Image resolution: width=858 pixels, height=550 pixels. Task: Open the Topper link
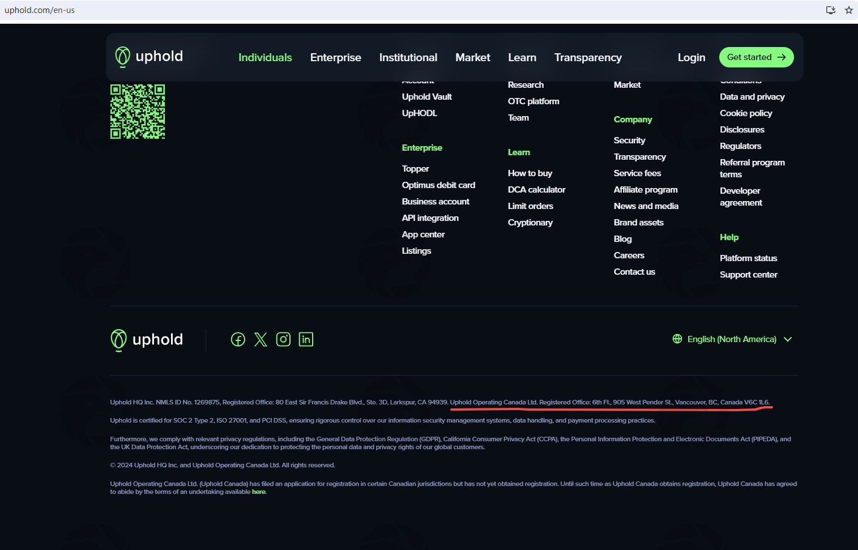416,169
